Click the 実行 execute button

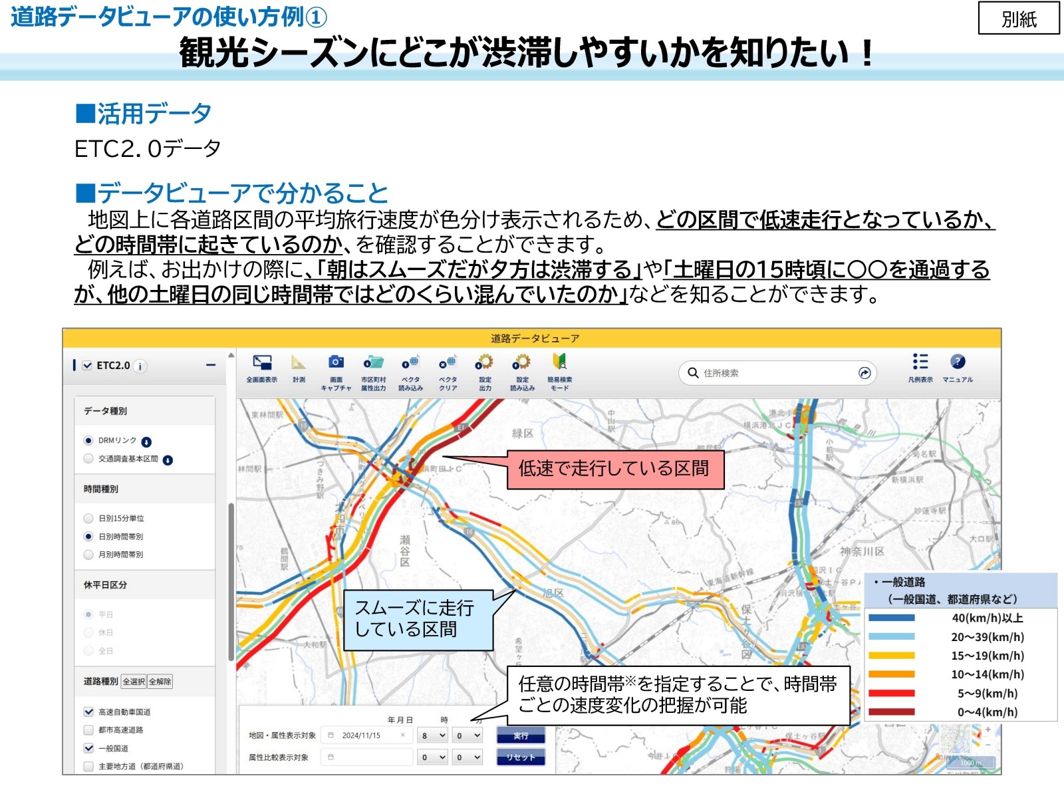521,735
